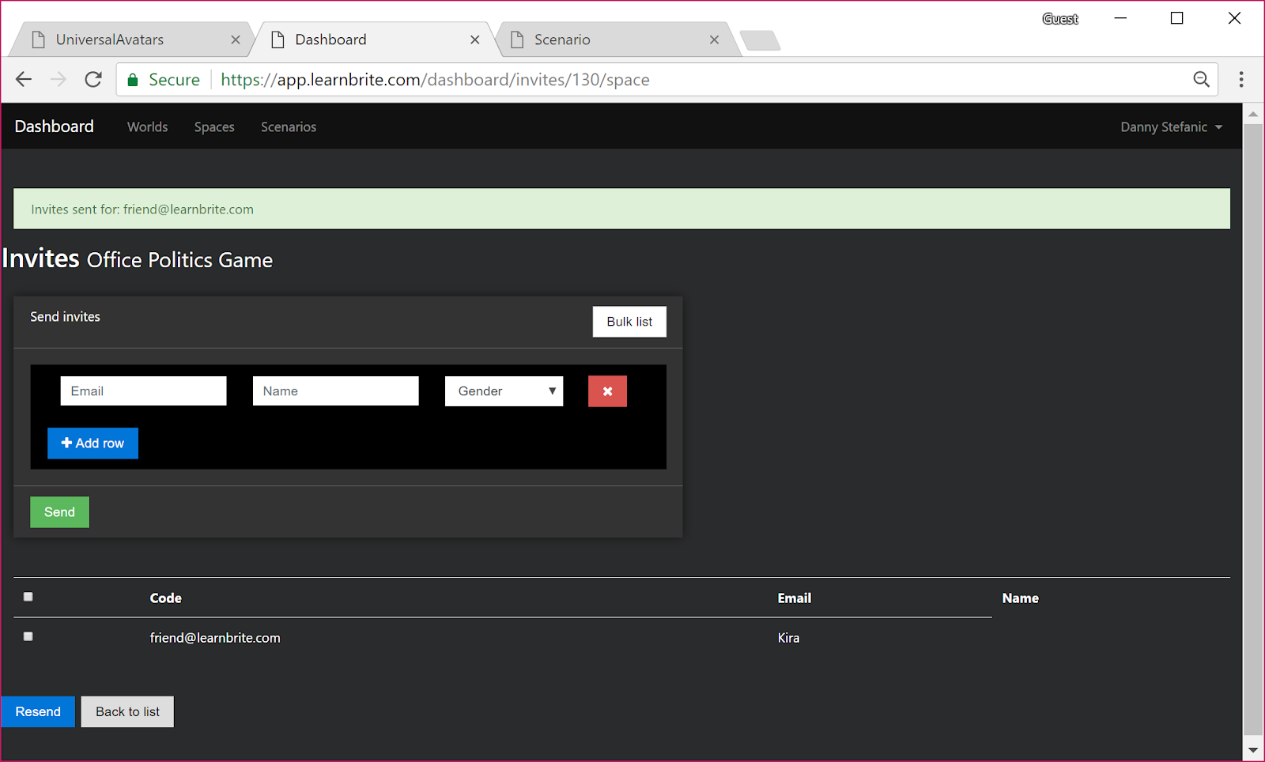Click the Code column header
This screenshot has height=762, width=1265.
(x=166, y=598)
